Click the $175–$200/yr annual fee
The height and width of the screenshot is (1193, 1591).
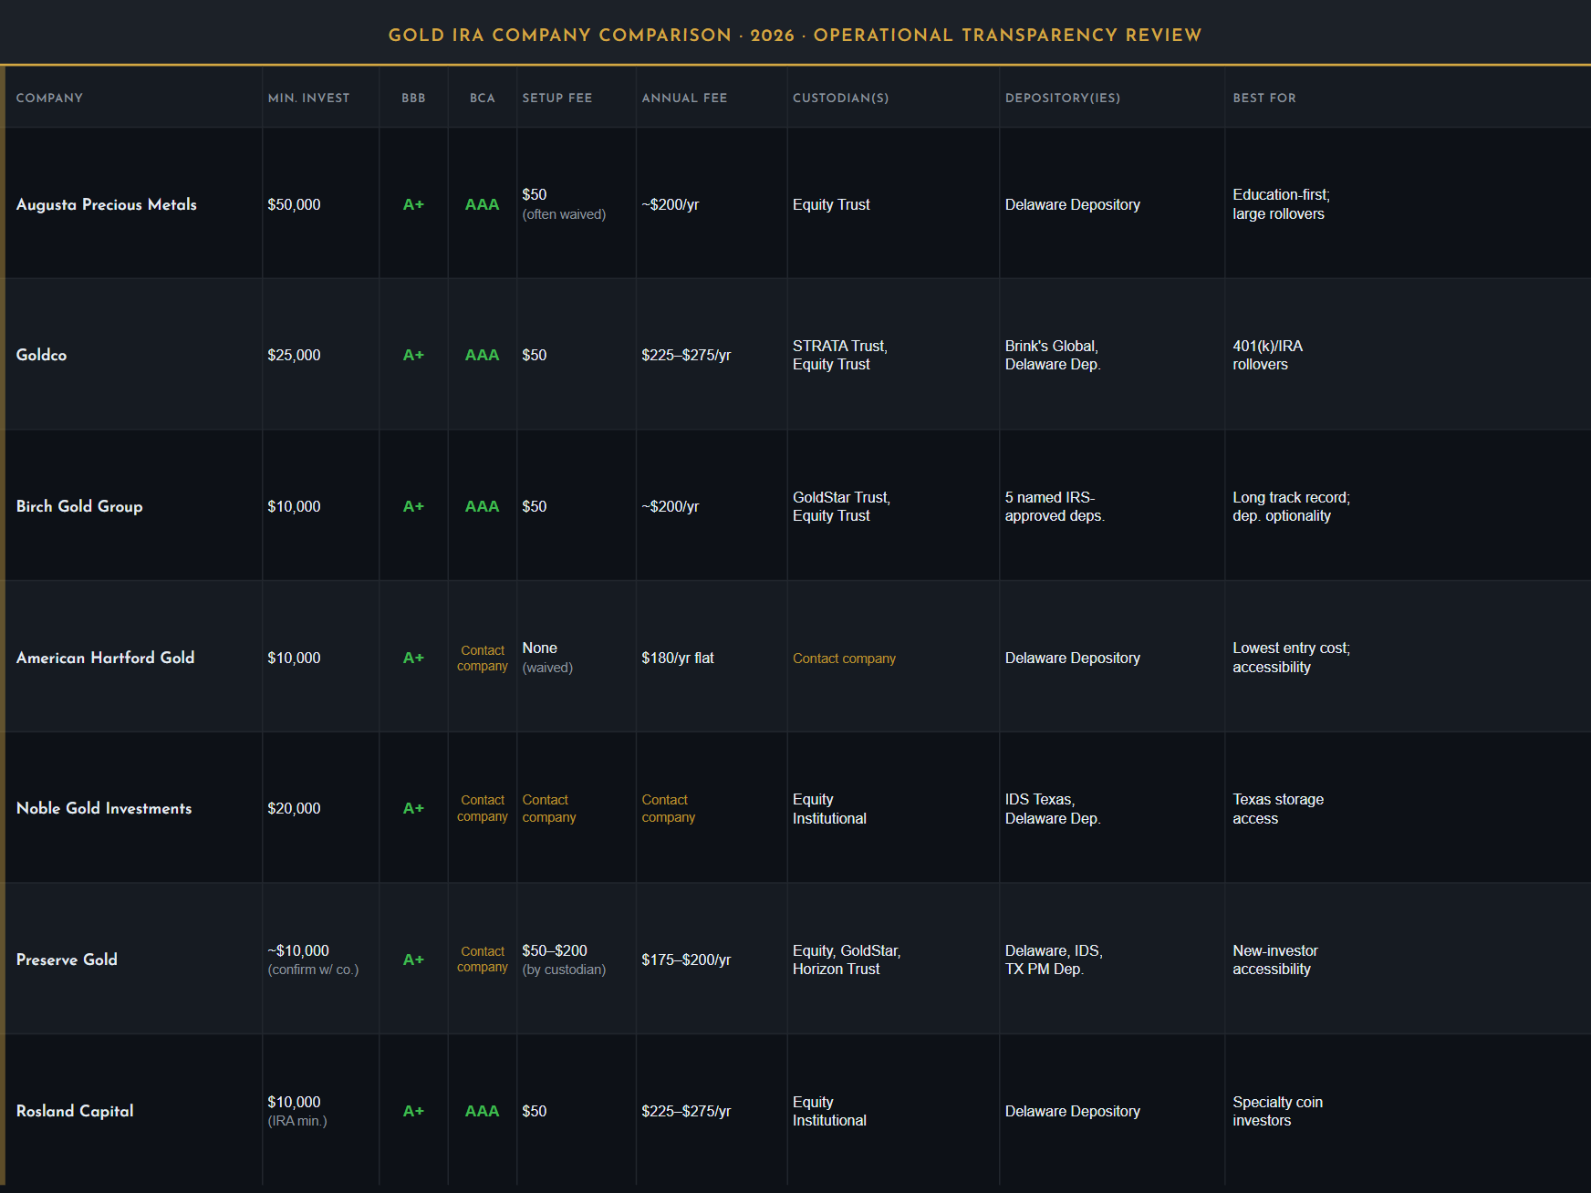click(x=686, y=960)
